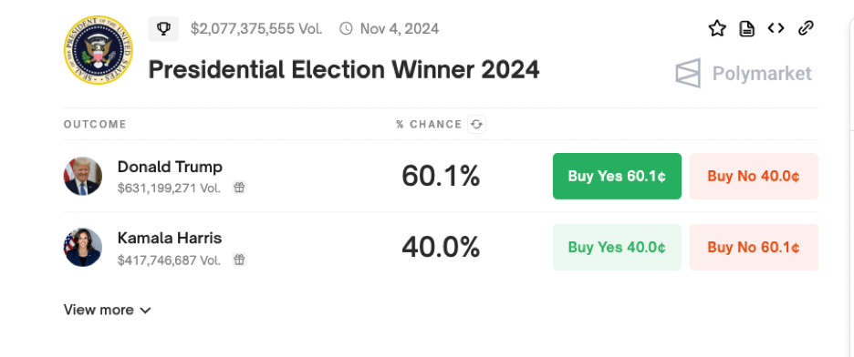The height and width of the screenshot is (357, 854).
Task: Click the presidential seal thumbnail
Action: (x=98, y=49)
